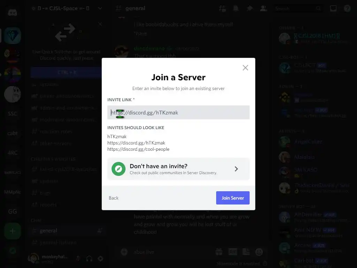Open the Threads icon in the channel header

[x=222, y=8]
